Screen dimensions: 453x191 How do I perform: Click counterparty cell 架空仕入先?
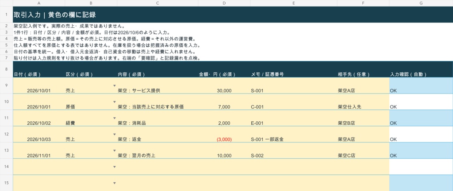[x=363, y=102]
